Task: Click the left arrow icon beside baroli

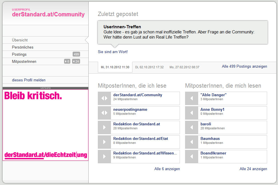Action: (192, 127)
